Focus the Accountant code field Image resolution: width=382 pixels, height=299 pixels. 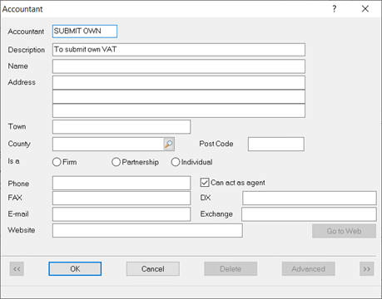(85, 32)
